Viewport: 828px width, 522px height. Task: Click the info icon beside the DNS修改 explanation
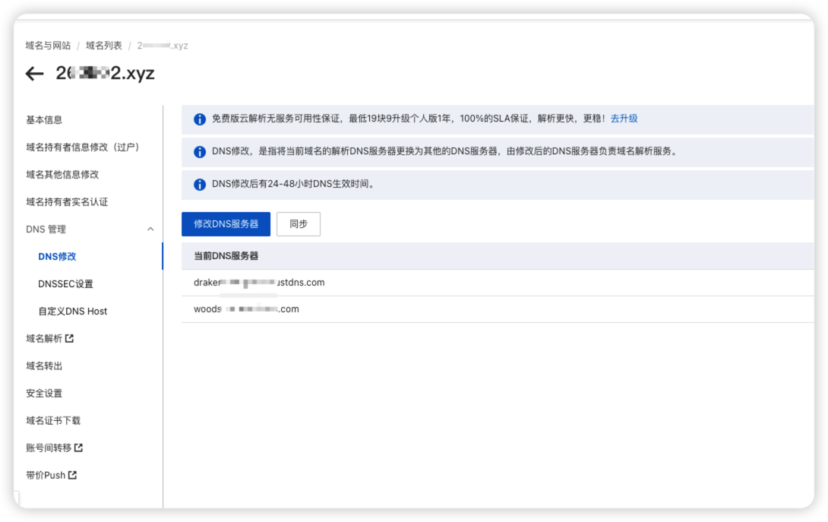[200, 152]
